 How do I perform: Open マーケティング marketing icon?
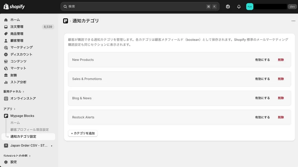(6, 48)
